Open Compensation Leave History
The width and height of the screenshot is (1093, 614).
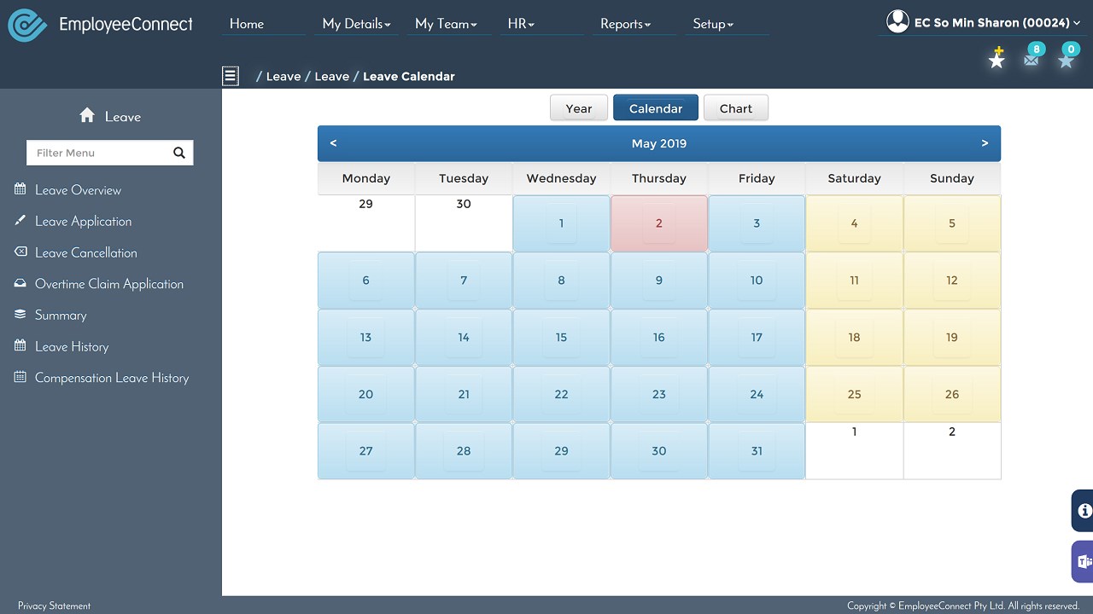[112, 377]
